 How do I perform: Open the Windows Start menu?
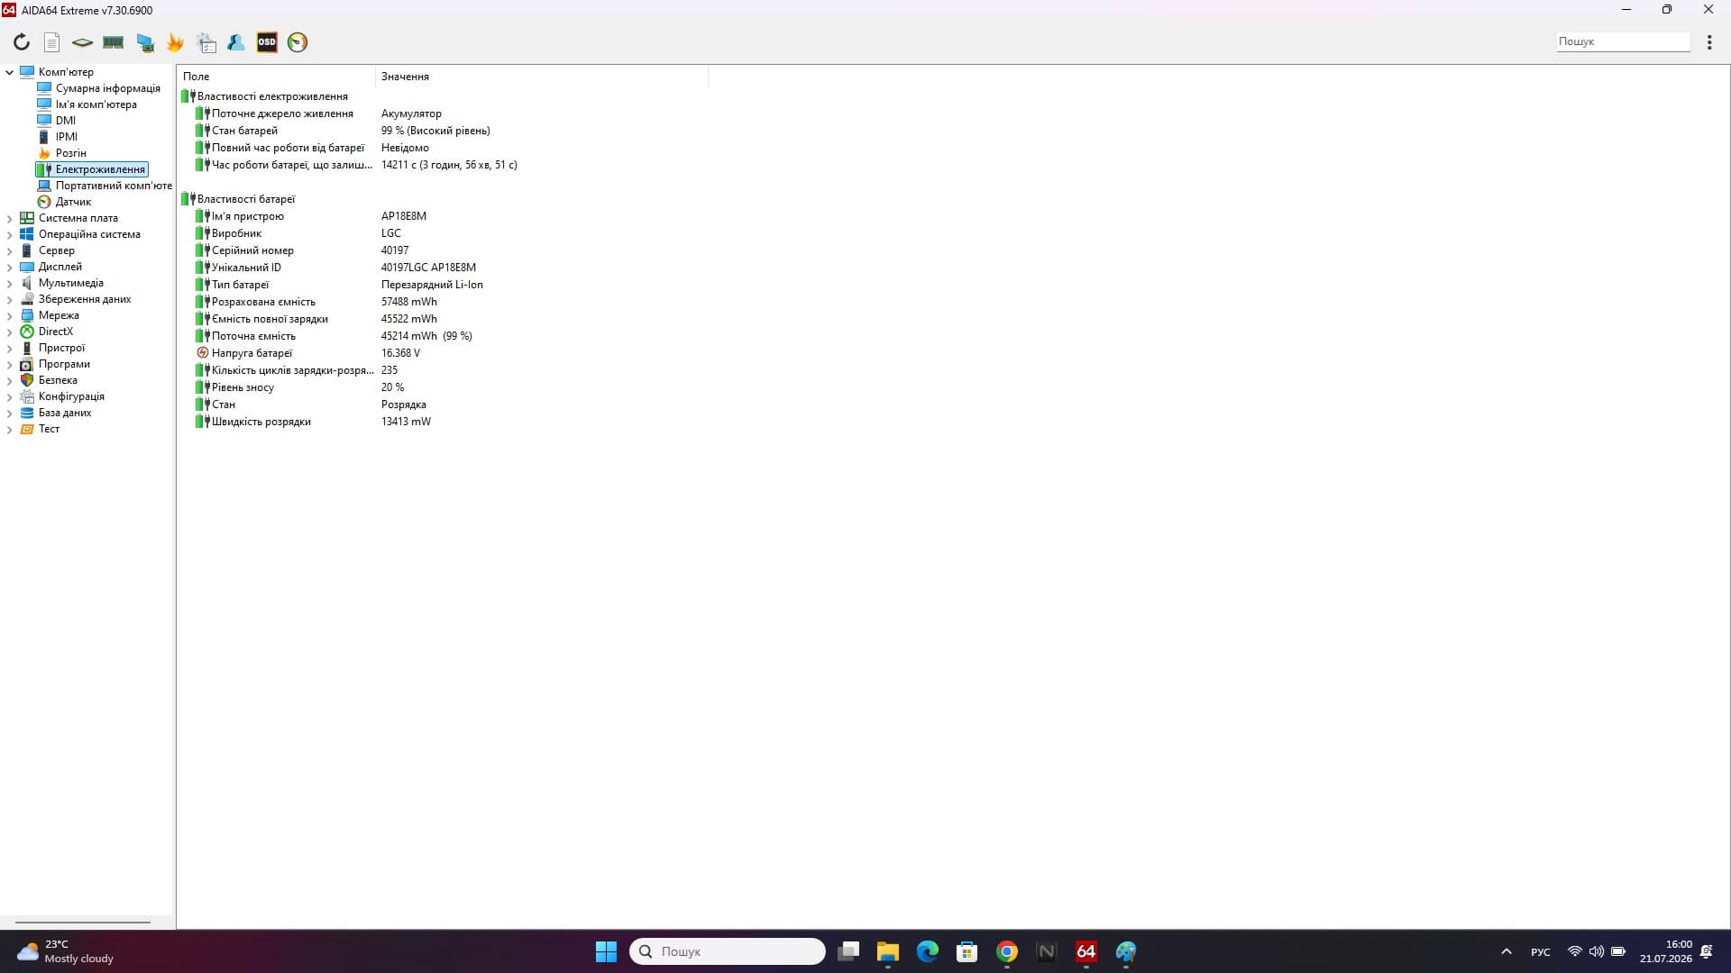coord(606,951)
